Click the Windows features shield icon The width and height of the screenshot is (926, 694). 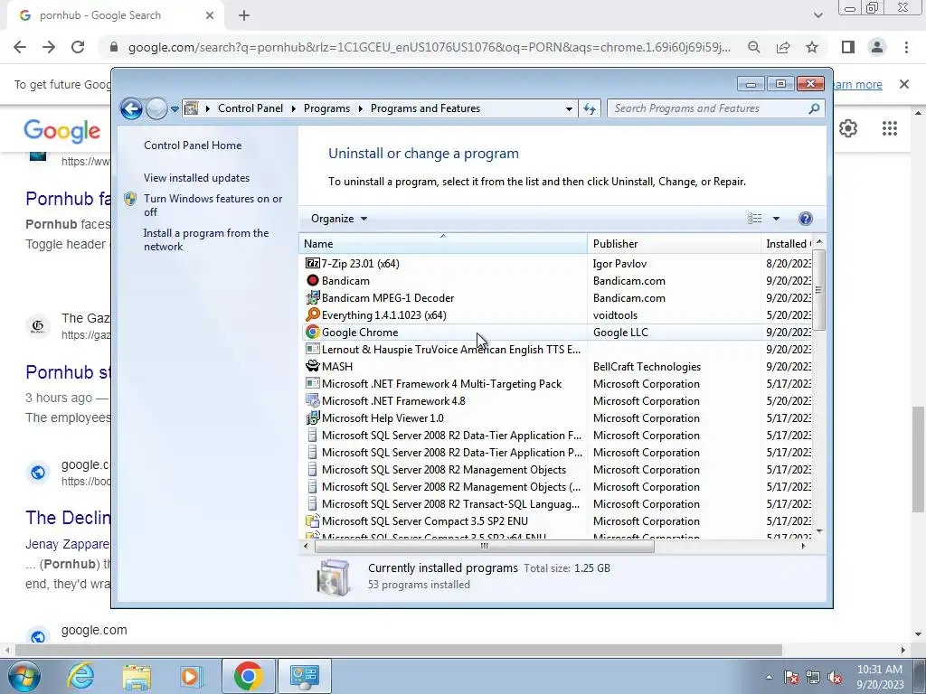(130, 199)
